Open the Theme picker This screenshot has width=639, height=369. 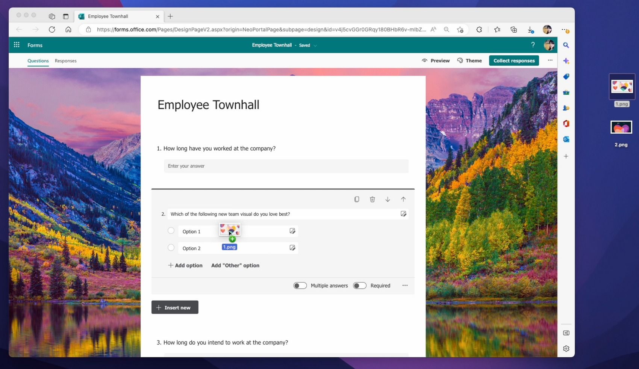(x=469, y=60)
